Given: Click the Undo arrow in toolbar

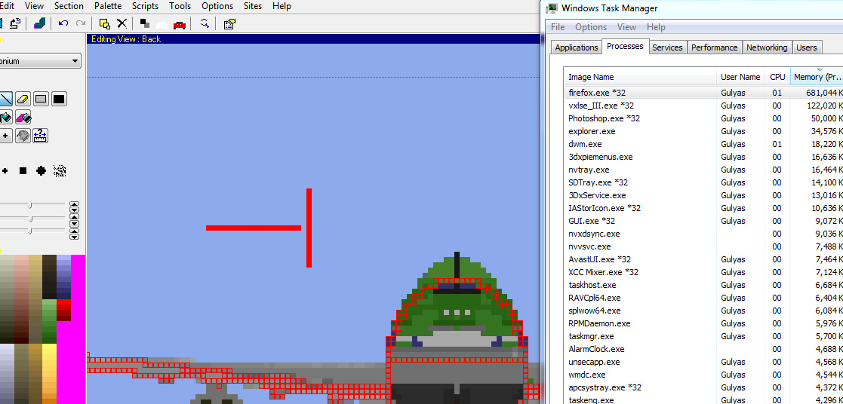Looking at the screenshot, I should click(x=63, y=23).
